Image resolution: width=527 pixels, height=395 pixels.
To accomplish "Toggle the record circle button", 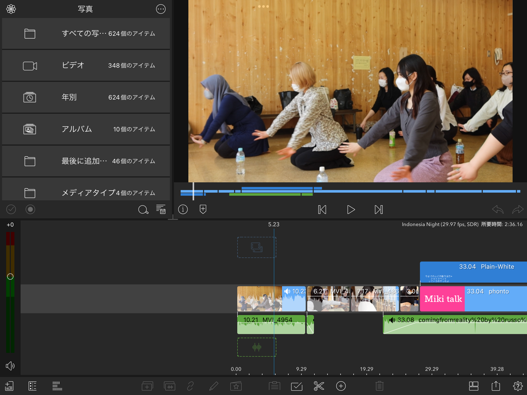I will pos(30,209).
